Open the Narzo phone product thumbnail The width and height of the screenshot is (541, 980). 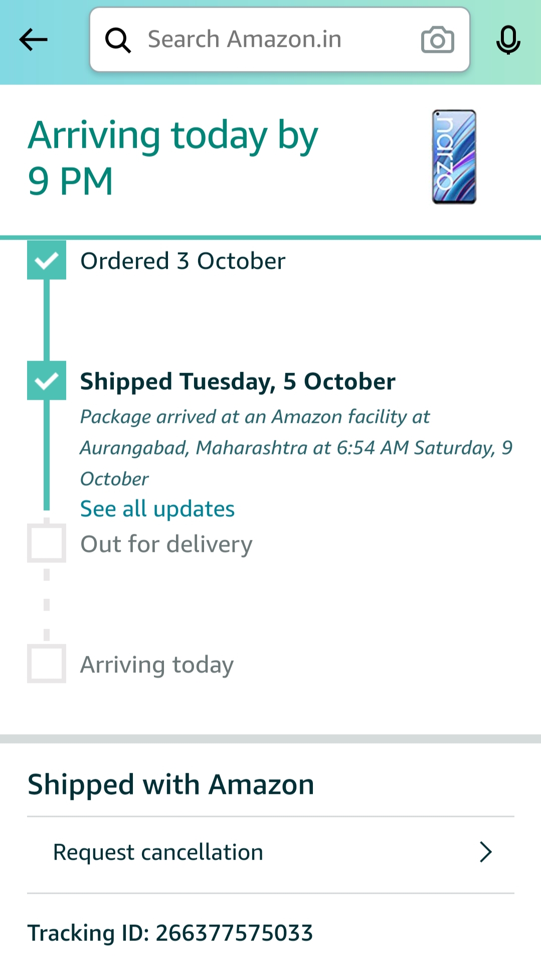click(454, 157)
